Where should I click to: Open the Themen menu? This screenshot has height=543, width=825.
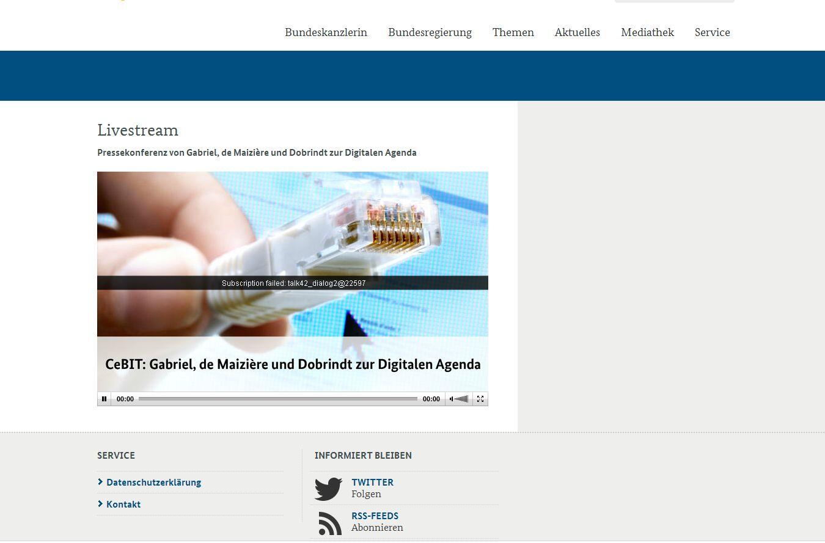[513, 32]
